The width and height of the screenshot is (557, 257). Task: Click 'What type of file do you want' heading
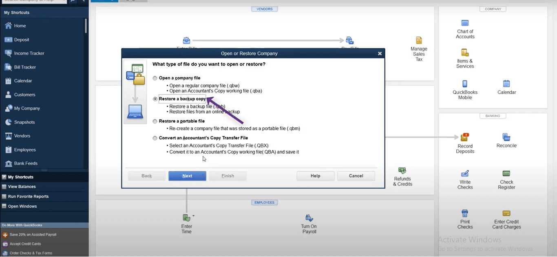click(209, 64)
